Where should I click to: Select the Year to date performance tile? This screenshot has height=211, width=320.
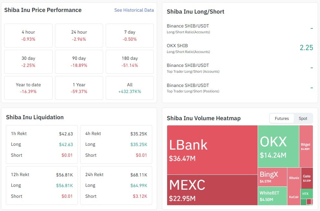pyautogui.click(x=28, y=88)
